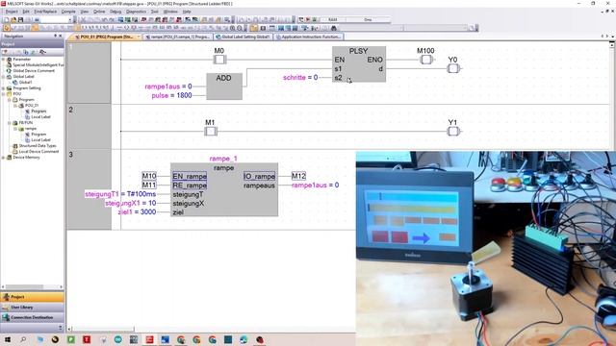
Task: Click the M12 output variable
Action: pos(298,176)
